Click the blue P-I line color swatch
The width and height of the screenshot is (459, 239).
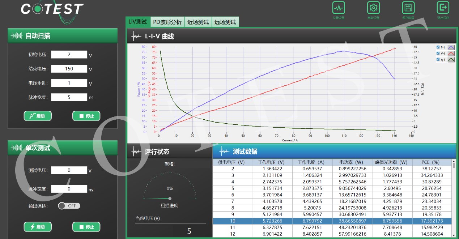tap(451, 47)
